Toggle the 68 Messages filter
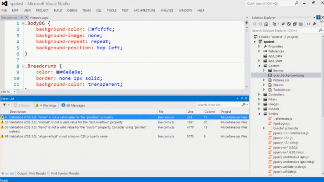The height and width of the screenshot is (182, 324). click(x=73, y=105)
